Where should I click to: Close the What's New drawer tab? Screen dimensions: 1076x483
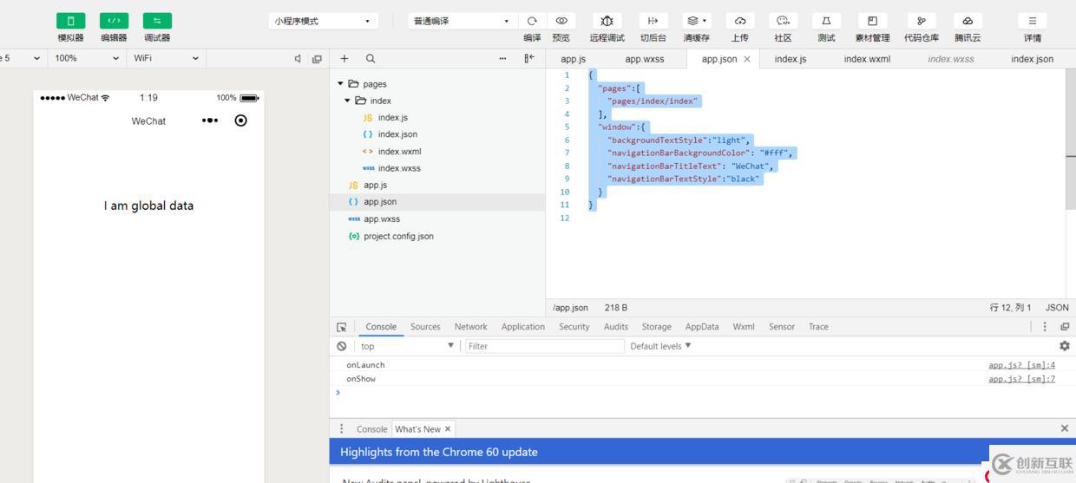pyautogui.click(x=448, y=429)
